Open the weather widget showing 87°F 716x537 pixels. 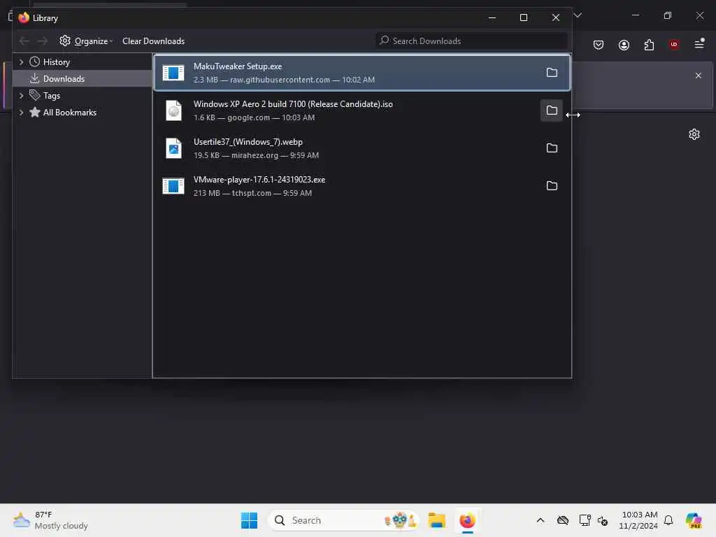(x=50, y=520)
